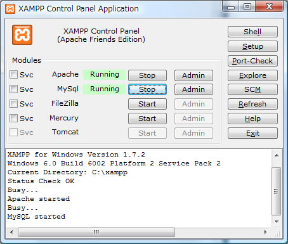This screenshot has height=244, width=288.
Task: Check the FileZilla Svc checkbox
Action: click(x=13, y=104)
